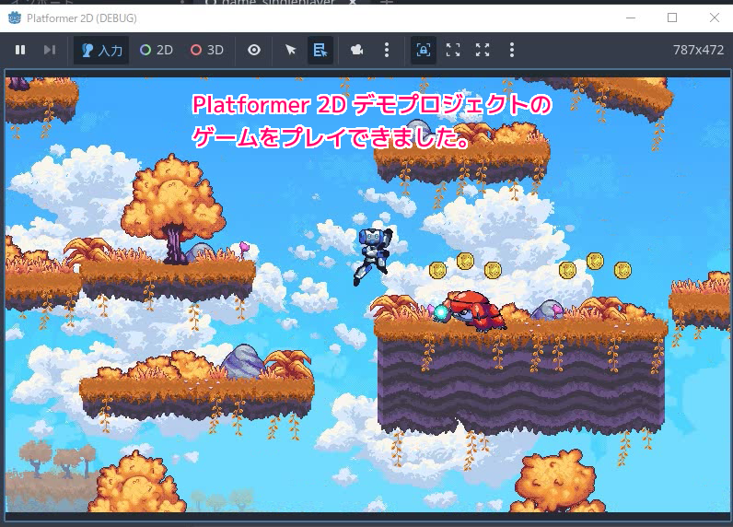The image size is (733, 527).
Task: Switch to 2D node selection mode
Action: 157,50
